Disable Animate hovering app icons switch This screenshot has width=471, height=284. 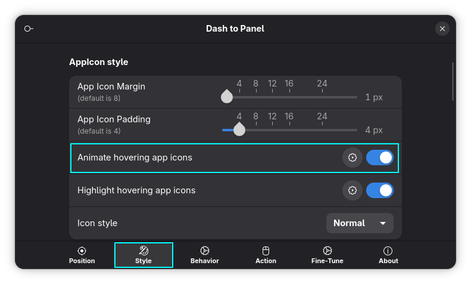click(380, 158)
